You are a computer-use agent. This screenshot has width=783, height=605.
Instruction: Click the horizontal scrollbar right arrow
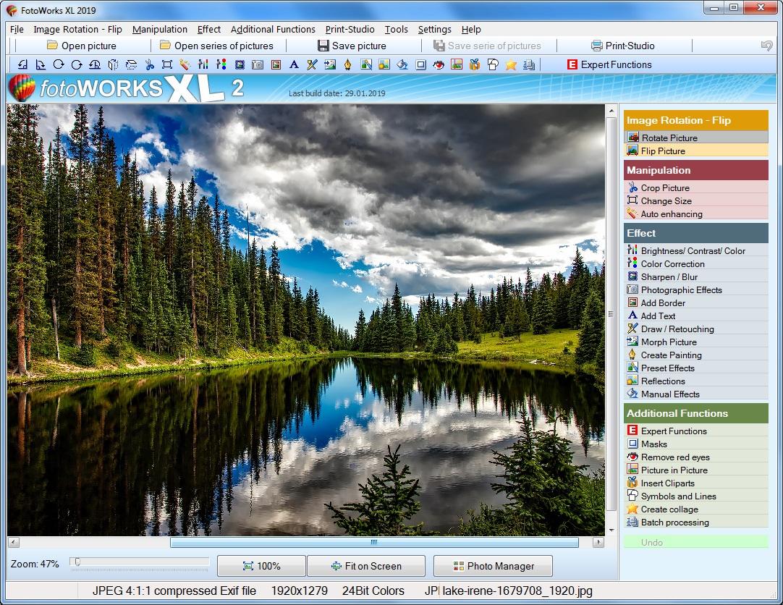pyautogui.click(x=598, y=542)
